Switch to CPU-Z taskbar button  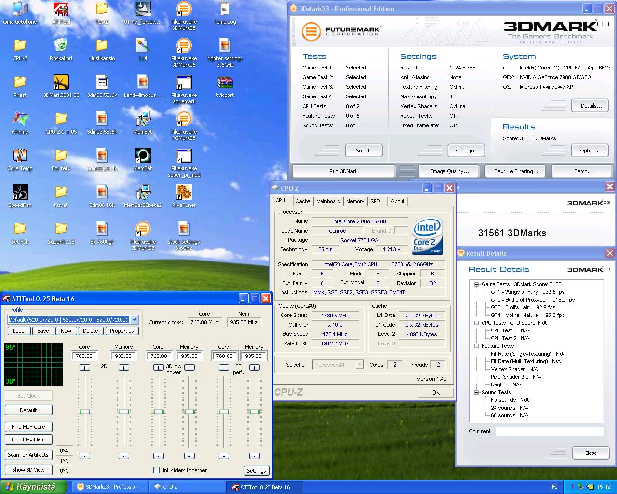click(188, 487)
